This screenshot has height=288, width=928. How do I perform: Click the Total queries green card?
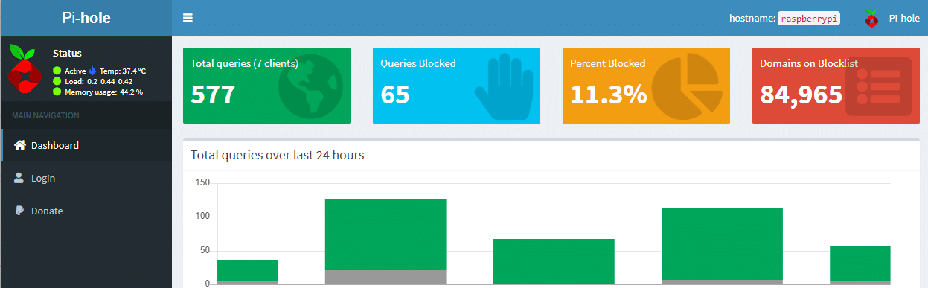[x=266, y=86]
